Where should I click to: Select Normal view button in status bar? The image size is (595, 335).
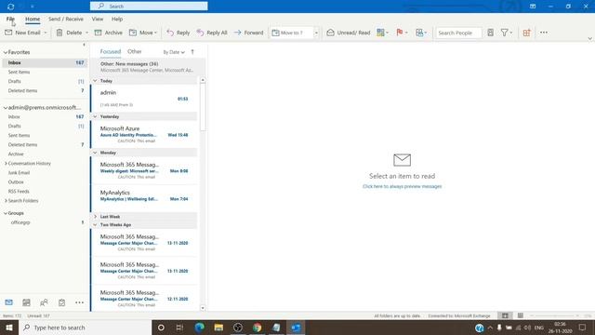pyautogui.click(x=505, y=315)
